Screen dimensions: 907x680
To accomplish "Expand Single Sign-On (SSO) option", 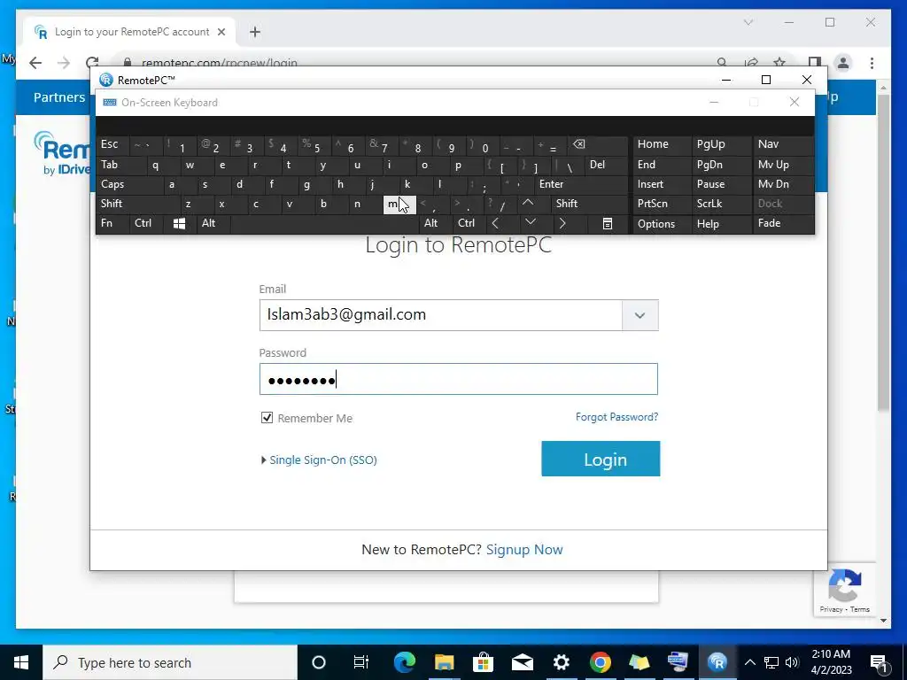I will point(319,460).
